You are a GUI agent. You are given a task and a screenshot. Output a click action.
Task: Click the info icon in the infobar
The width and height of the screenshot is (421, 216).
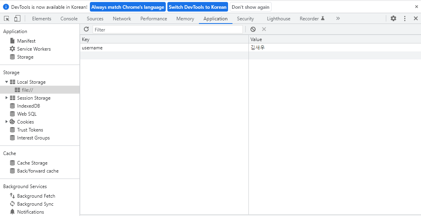pos(6,7)
